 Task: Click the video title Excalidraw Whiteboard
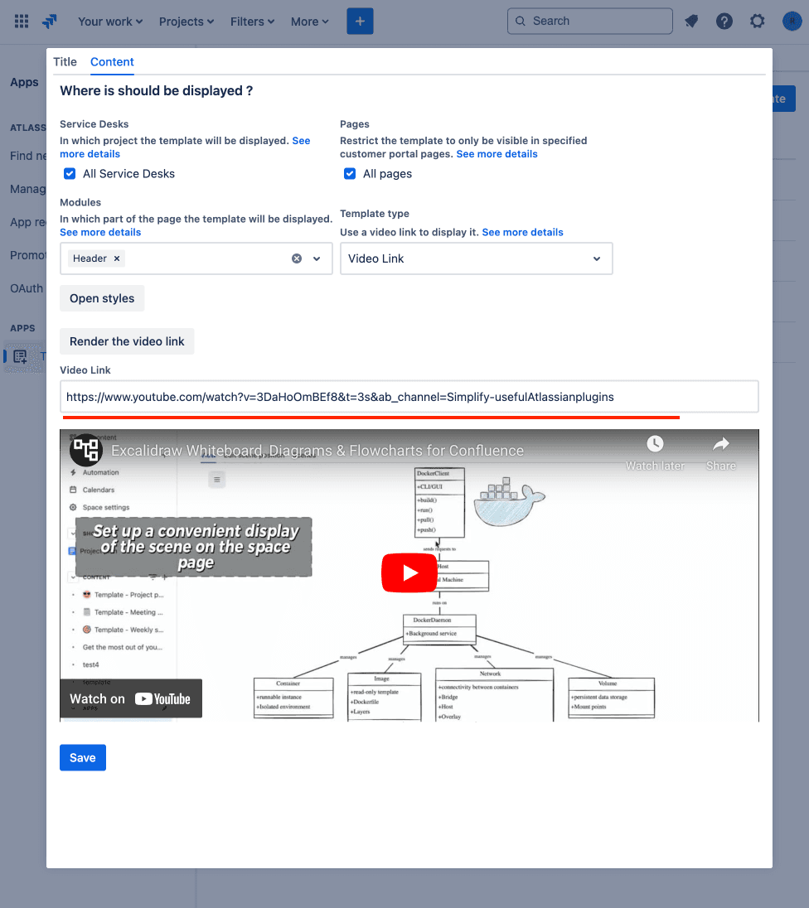click(x=317, y=451)
